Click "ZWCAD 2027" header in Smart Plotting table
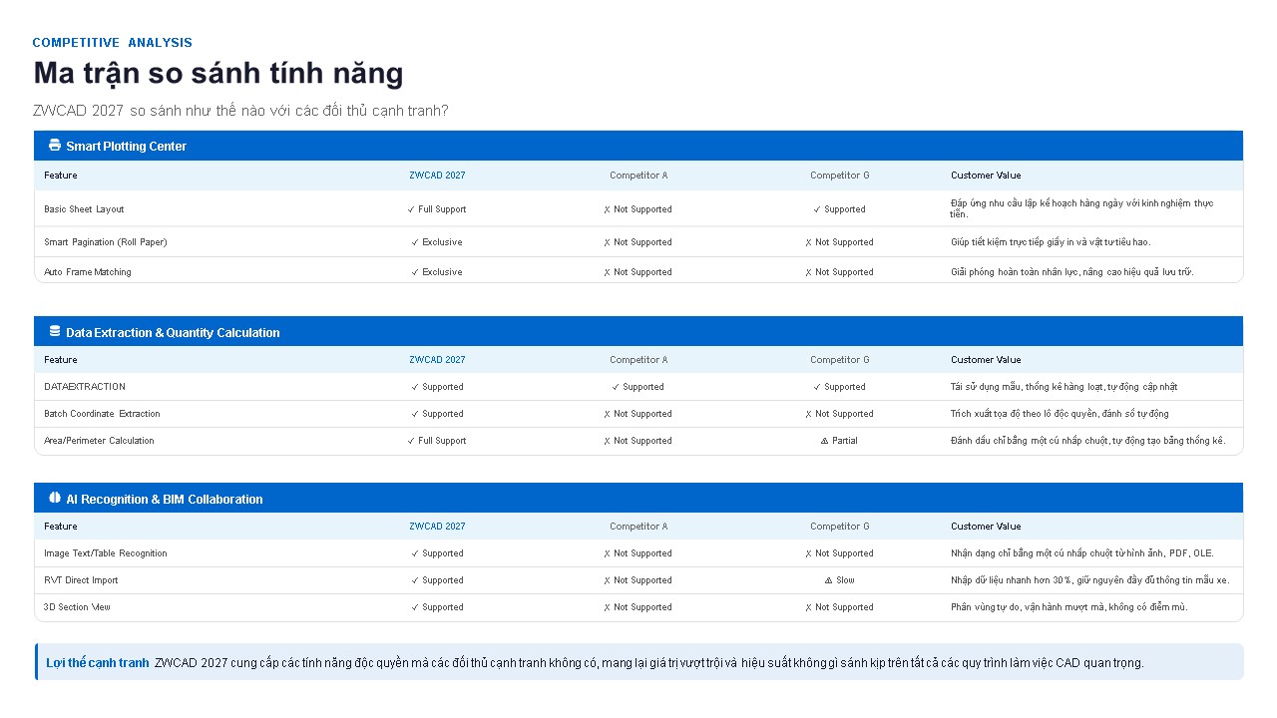Screen dimensions: 1277x718 pyautogui.click(x=437, y=176)
